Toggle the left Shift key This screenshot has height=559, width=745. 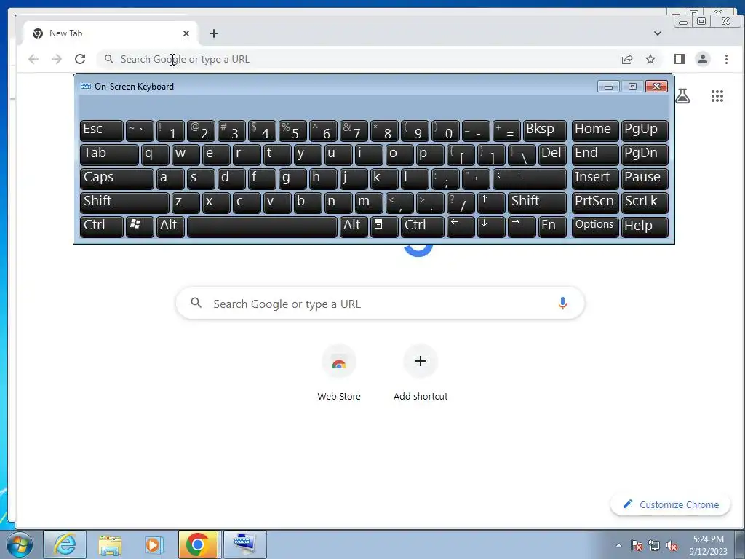tap(124, 202)
